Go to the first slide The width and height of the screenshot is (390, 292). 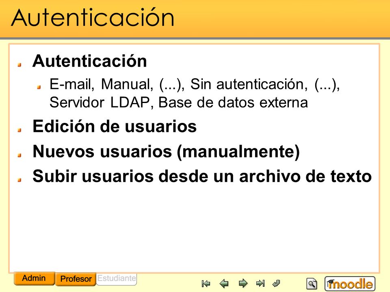[x=206, y=283]
